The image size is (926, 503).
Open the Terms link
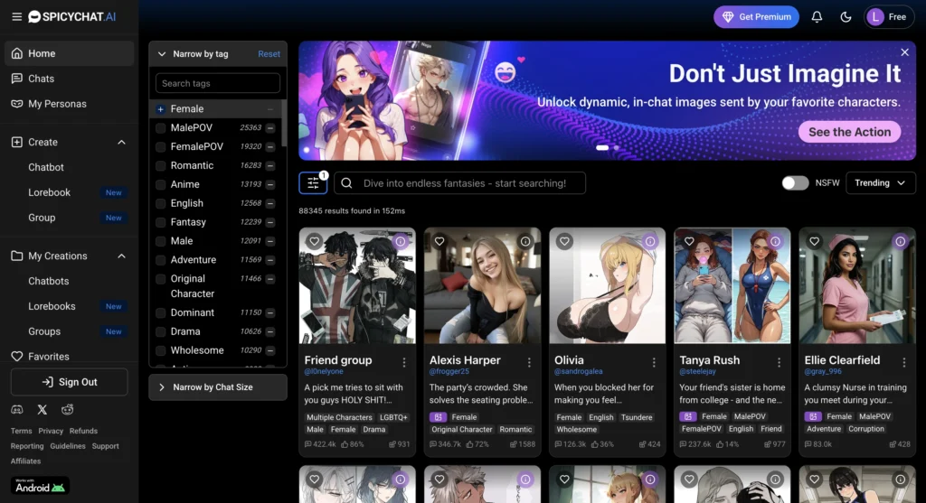point(22,431)
